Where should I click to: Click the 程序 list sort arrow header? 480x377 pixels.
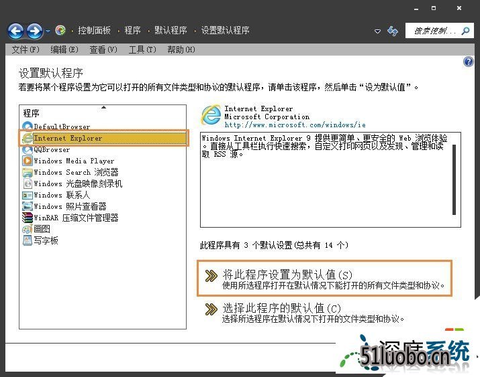tap(103, 107)
